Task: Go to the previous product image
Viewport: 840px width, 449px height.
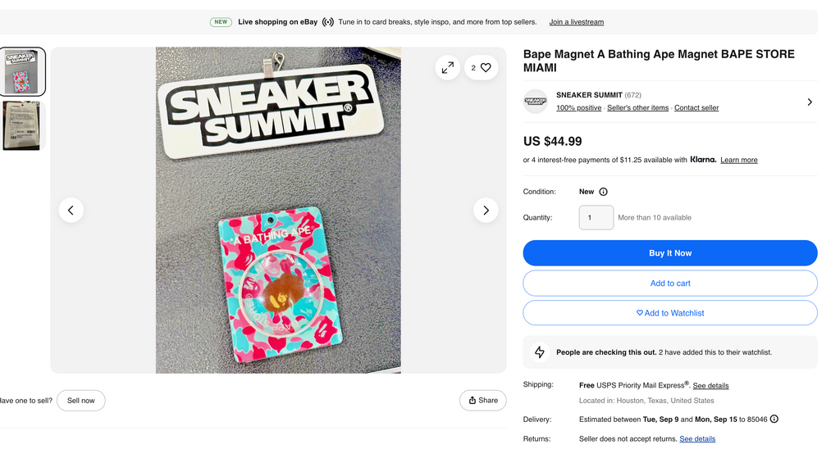Action: [71, 211]
